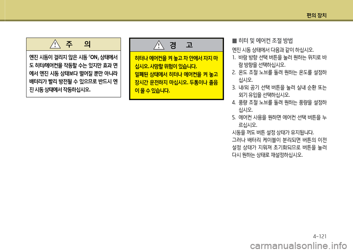Screen dimensions: 353x252
Task: Click step 3 about 내/외 공기 선택 버튼
Action: pos(279,91)
